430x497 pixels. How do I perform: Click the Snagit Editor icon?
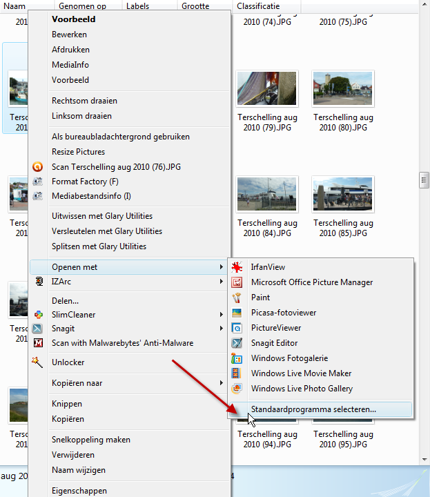(x=237, y=343)
